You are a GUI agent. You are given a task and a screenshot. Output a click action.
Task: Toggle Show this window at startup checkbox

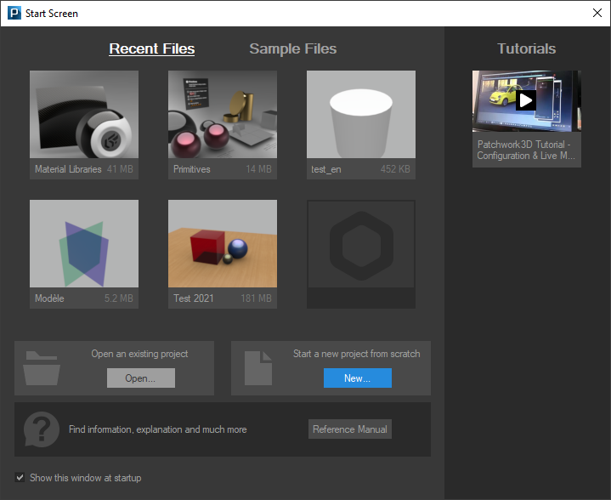click(x=20, y=478)
